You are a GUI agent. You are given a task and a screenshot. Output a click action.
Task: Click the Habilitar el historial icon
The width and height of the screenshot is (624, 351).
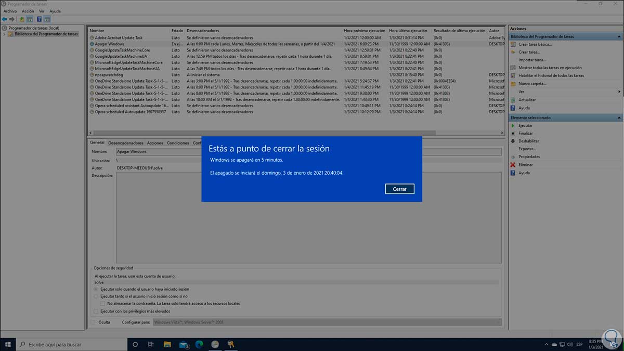pos(513,75)
